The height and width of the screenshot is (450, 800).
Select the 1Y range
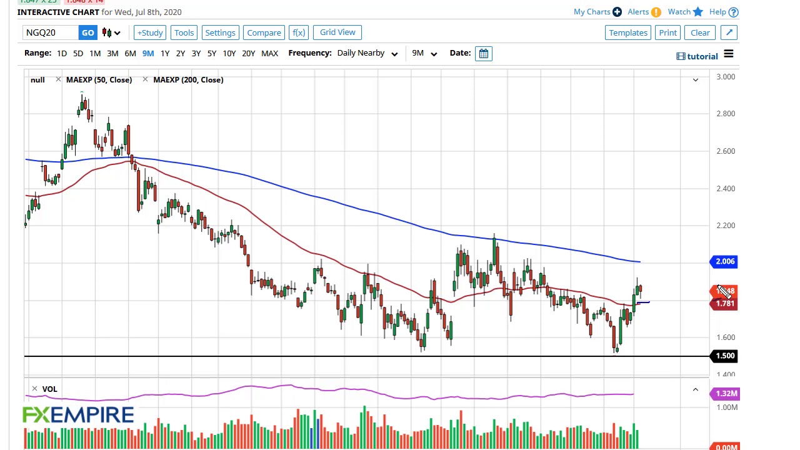[x=165, y=53]
